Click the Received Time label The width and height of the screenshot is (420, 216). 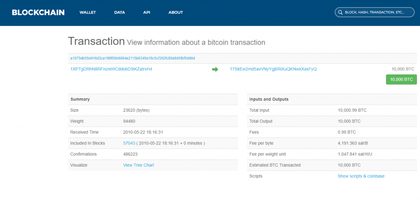84,132
